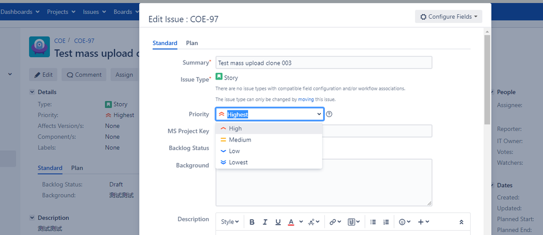This screenshot has width=543, height=235.
Task: Switch to Plan tab in dialog
Action: pyautogui.click(x=192, y=44)
